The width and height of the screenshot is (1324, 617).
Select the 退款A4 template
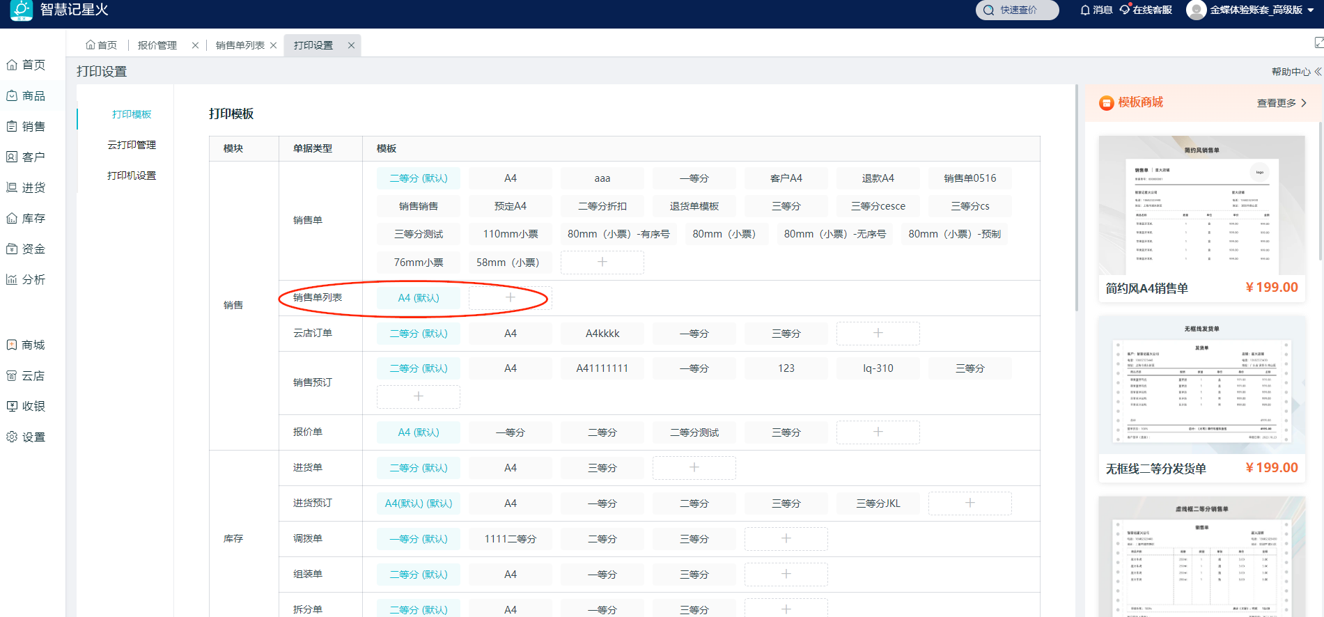(878, 178)
